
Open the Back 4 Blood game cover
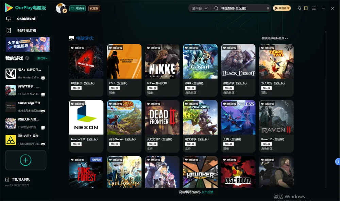[x=86, y=61]
